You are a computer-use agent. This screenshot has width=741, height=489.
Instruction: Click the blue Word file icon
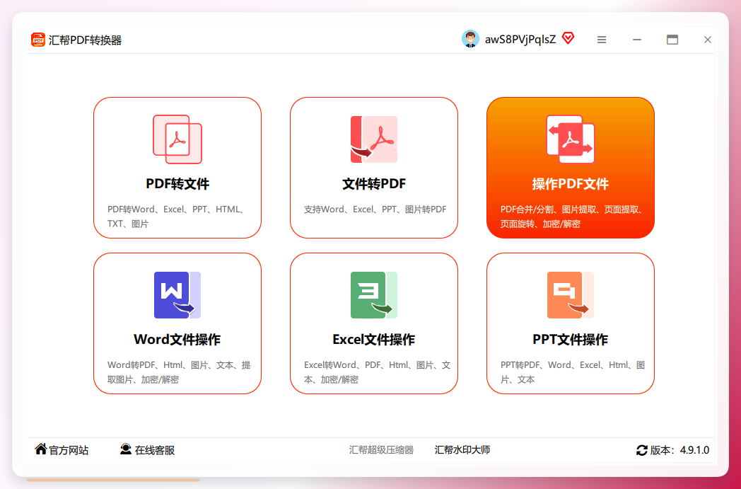pos(177,295)
